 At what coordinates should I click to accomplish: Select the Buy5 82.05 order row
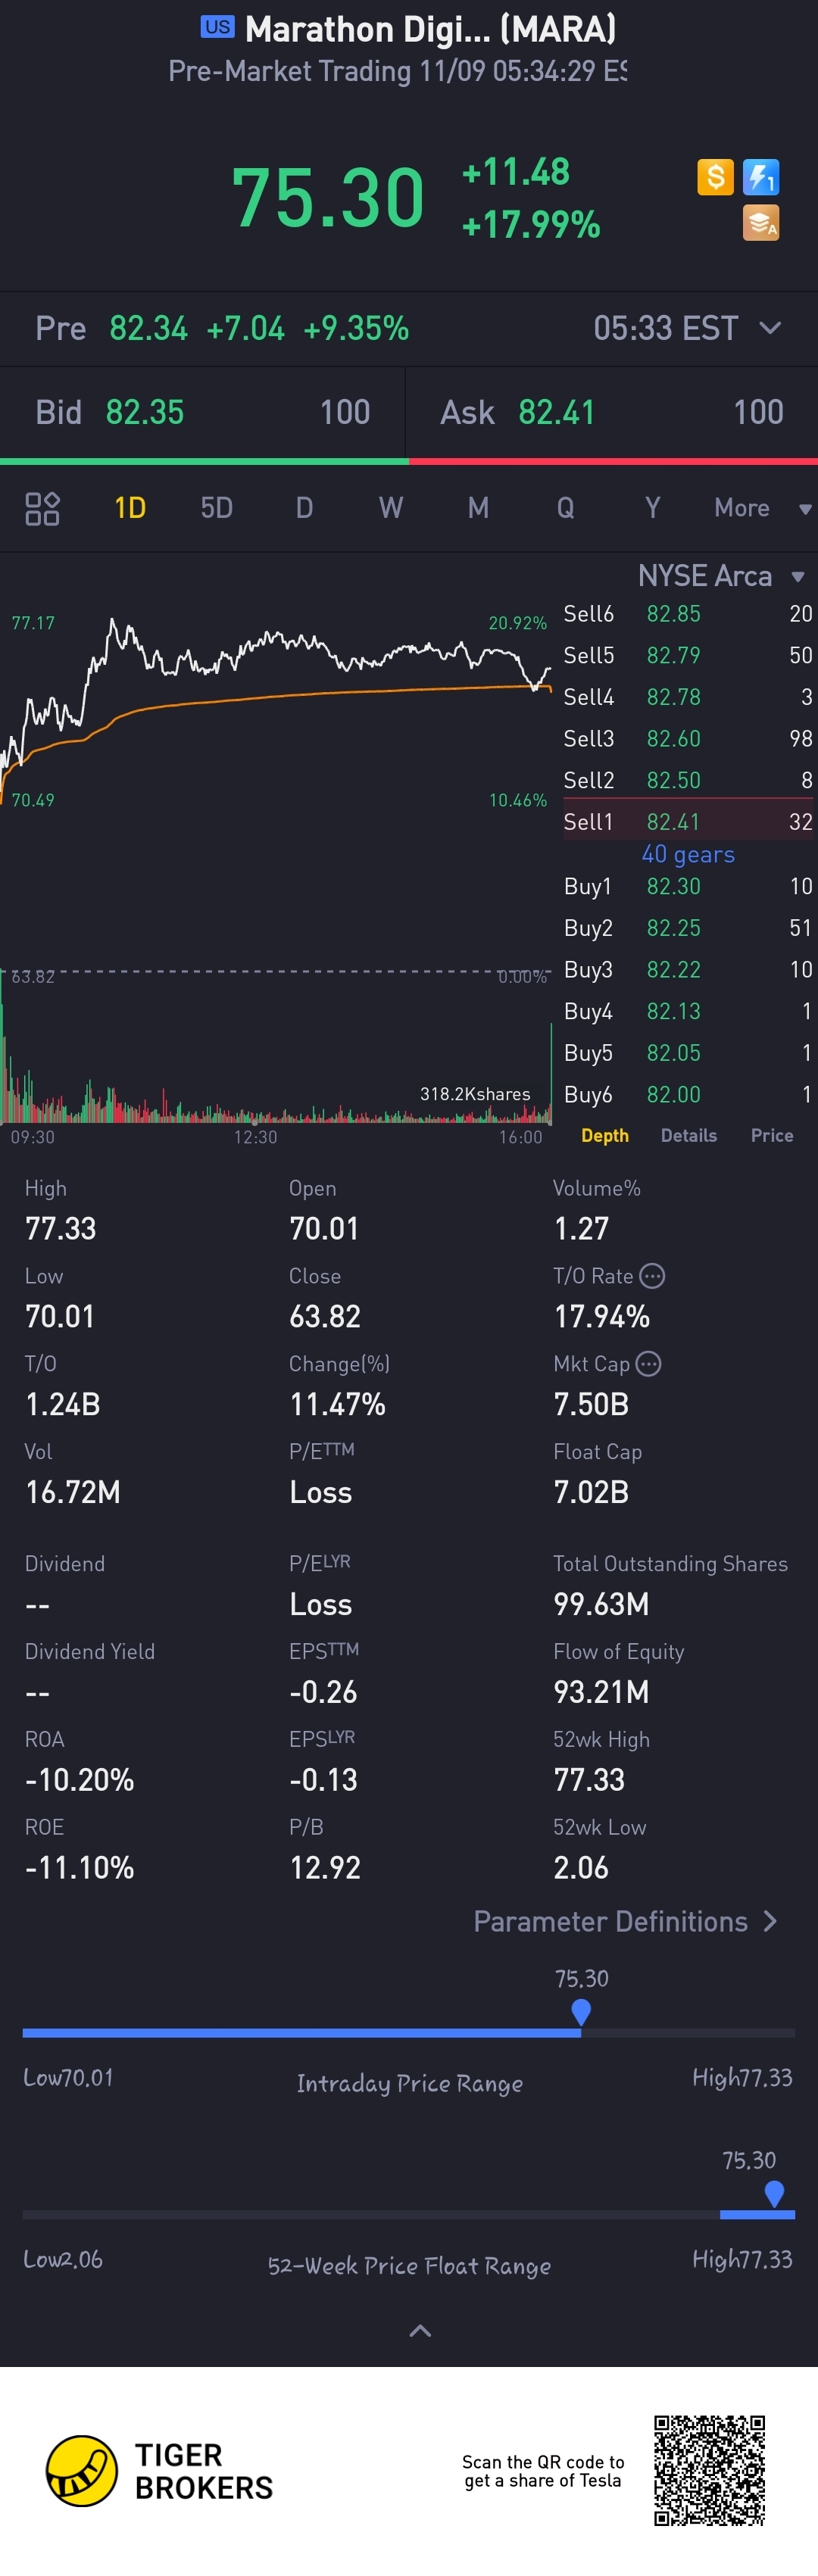tap(688, 1053)
